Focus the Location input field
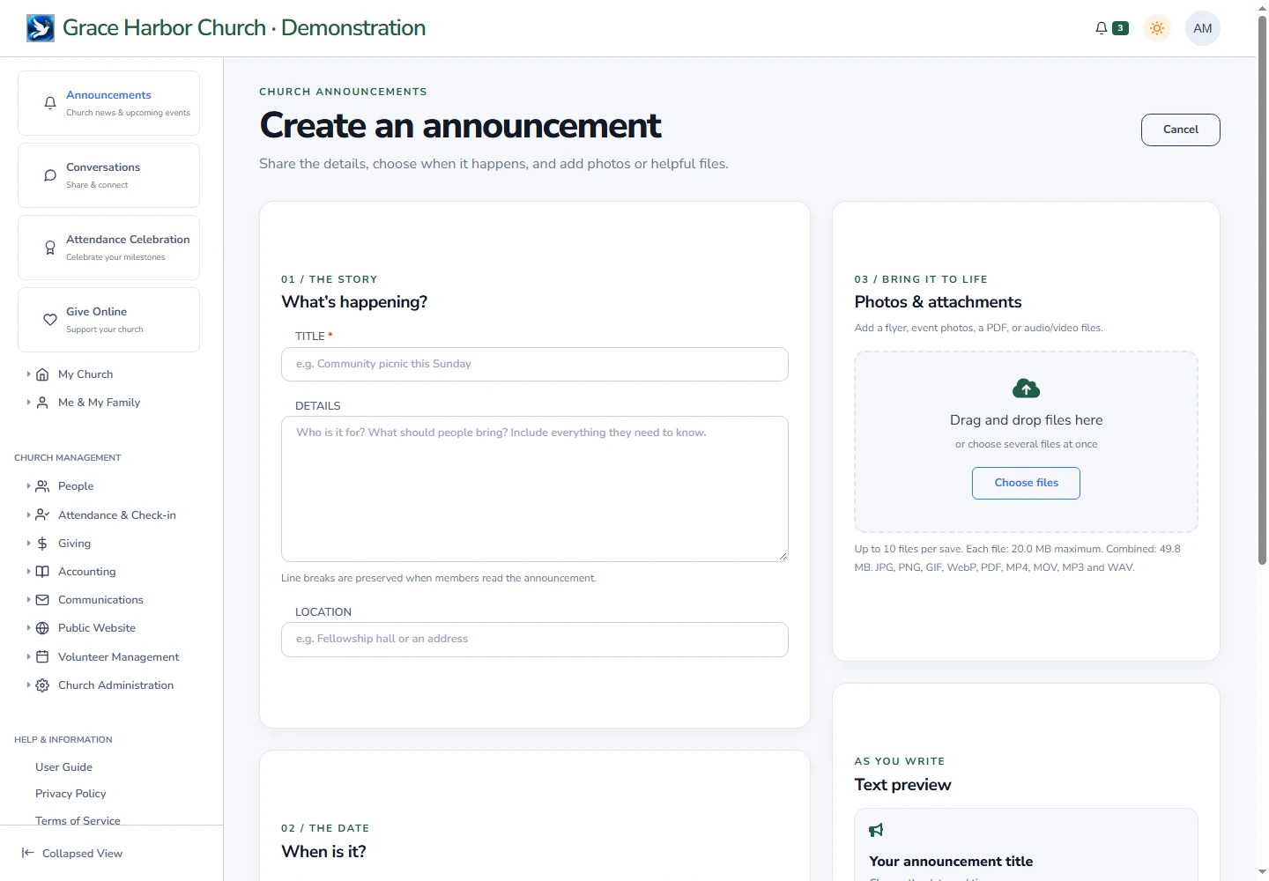Screen dimensions: 1269x881 535,640
